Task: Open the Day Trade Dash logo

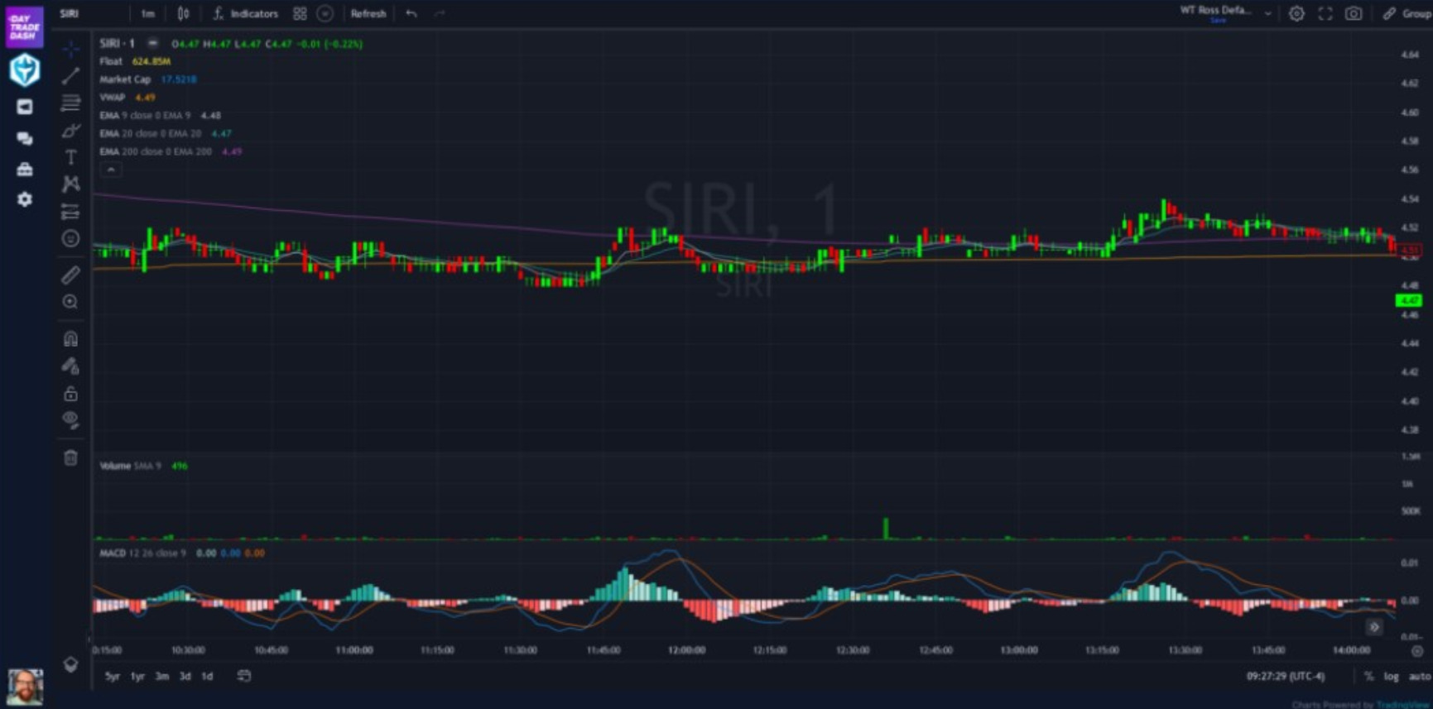Action: (x=24, y=26)
